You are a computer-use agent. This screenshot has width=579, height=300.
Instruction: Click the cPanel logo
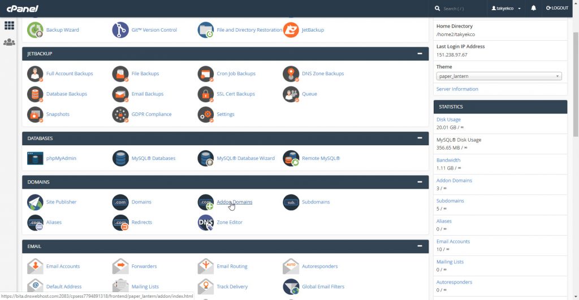tap(23, 8)
